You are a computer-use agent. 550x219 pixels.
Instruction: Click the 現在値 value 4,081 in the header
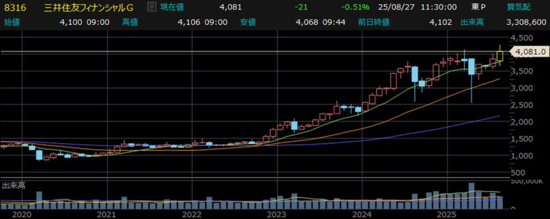point(230,8)
